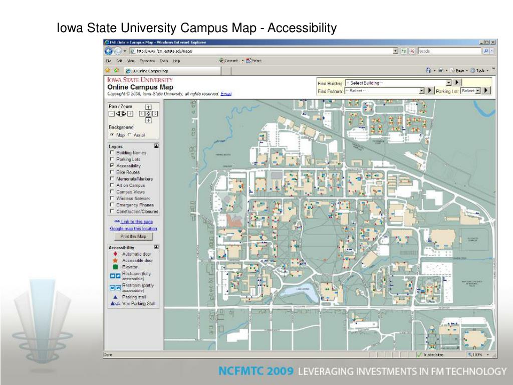Select the Aerial background radio button
The height and width of the screenshot is (385, 513).
click(130, 134)
